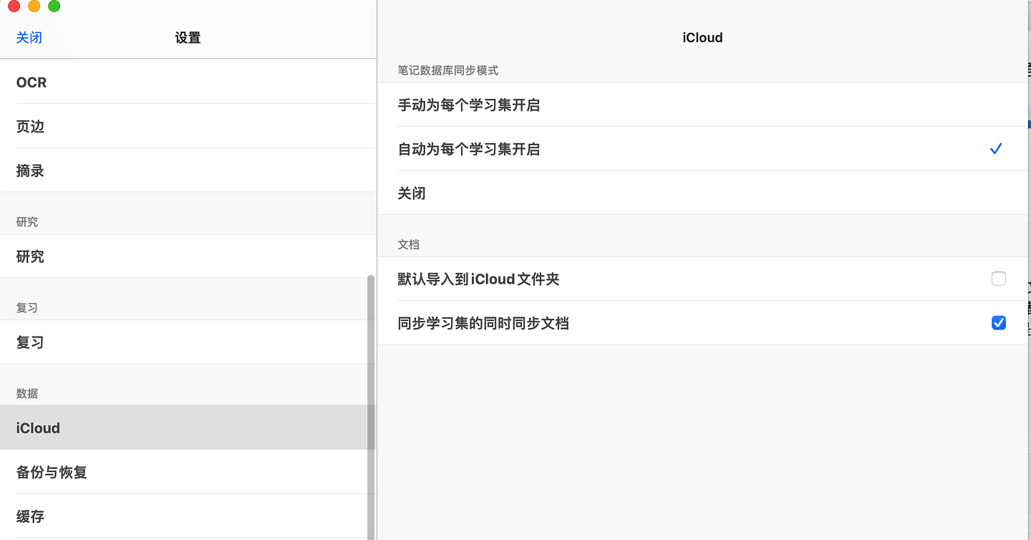Click the 笔记数据库同步模式 header text

coord(448,70)
